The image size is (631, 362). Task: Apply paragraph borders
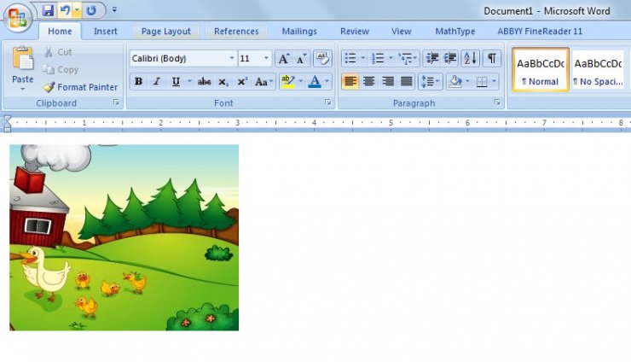[482, 81]
